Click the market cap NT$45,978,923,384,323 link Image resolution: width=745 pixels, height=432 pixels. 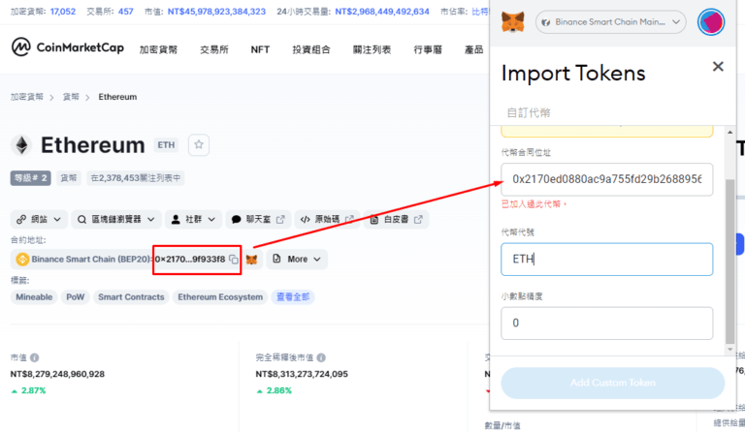(x=216, y=12)
